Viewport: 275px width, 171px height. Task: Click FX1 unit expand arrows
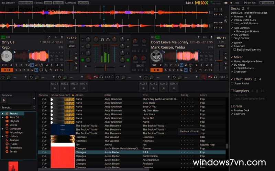[x=112, y=77]
